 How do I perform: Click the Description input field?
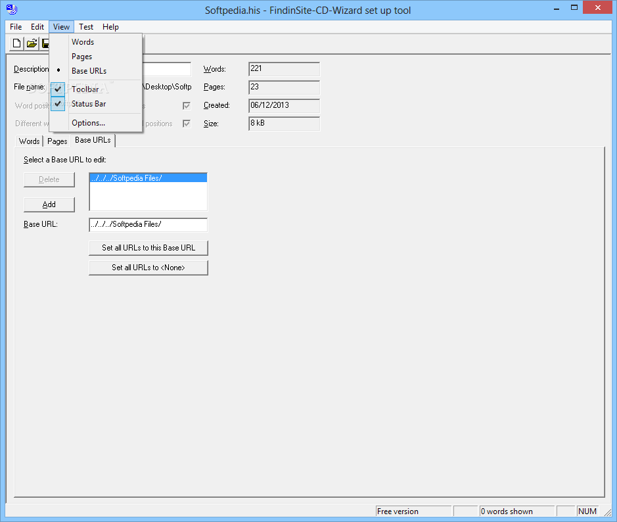(x=166, y=69)
